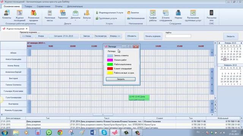243x136 pixels.
Task: Open the Напоминания reminders item
Action: (x=136, y=19)
